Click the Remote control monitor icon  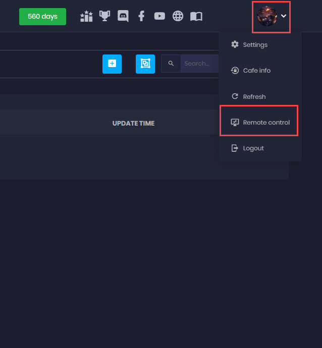(235, 122)
